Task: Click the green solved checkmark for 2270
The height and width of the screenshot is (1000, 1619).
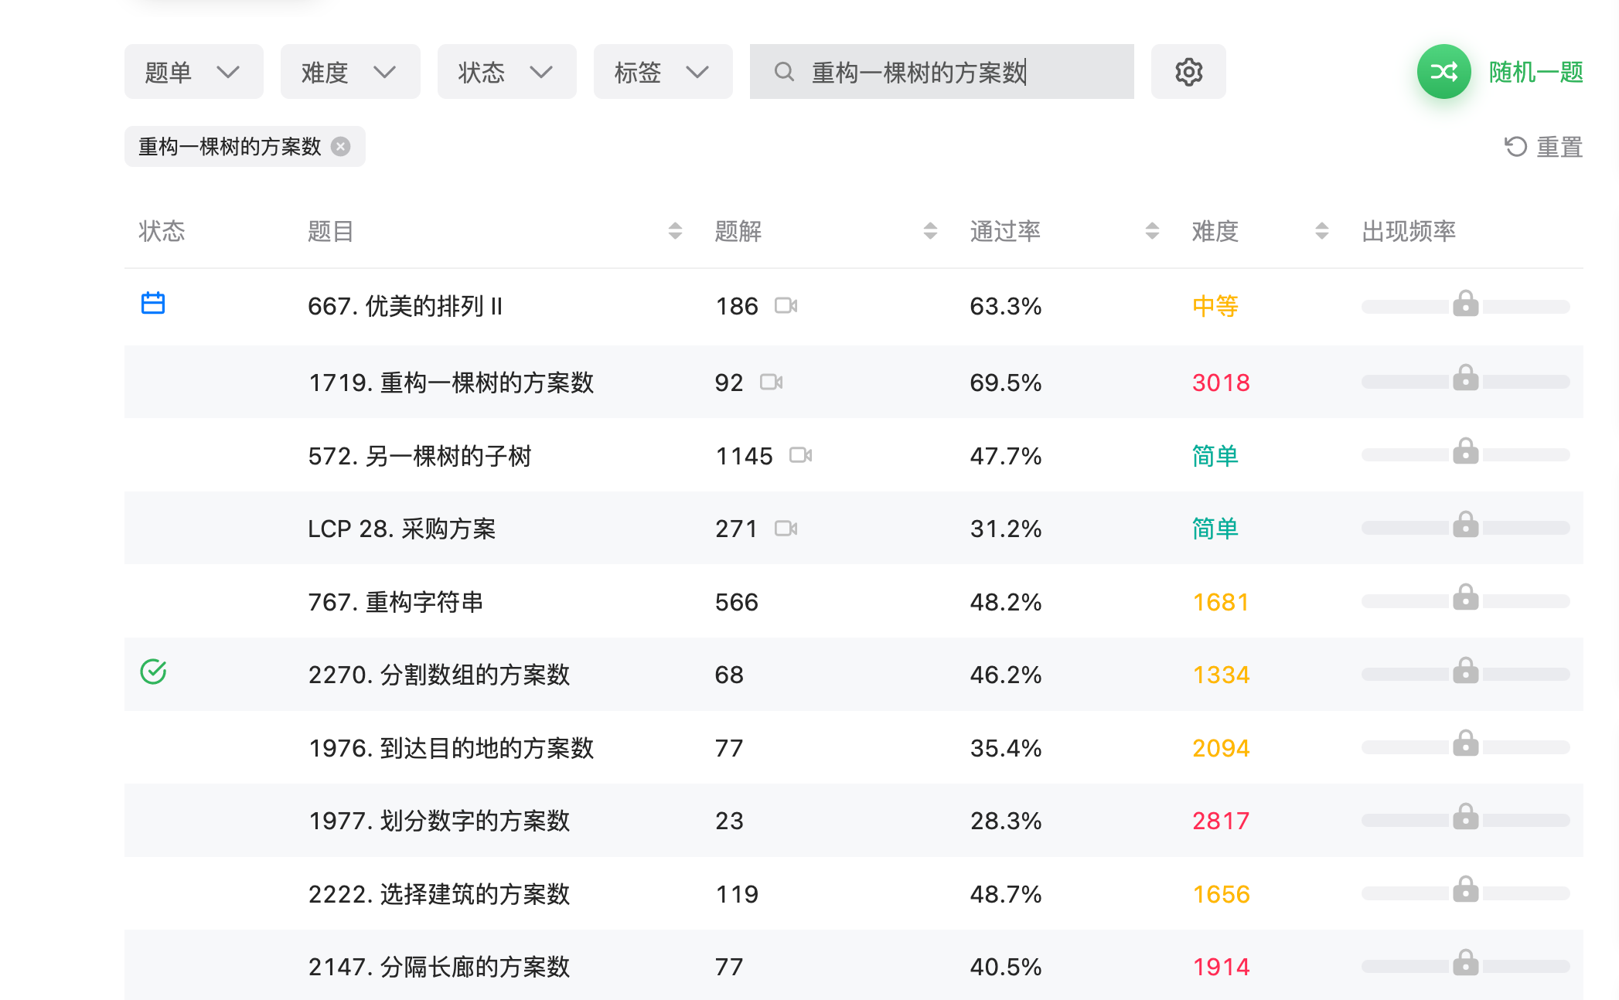Action: click(153, 672)
